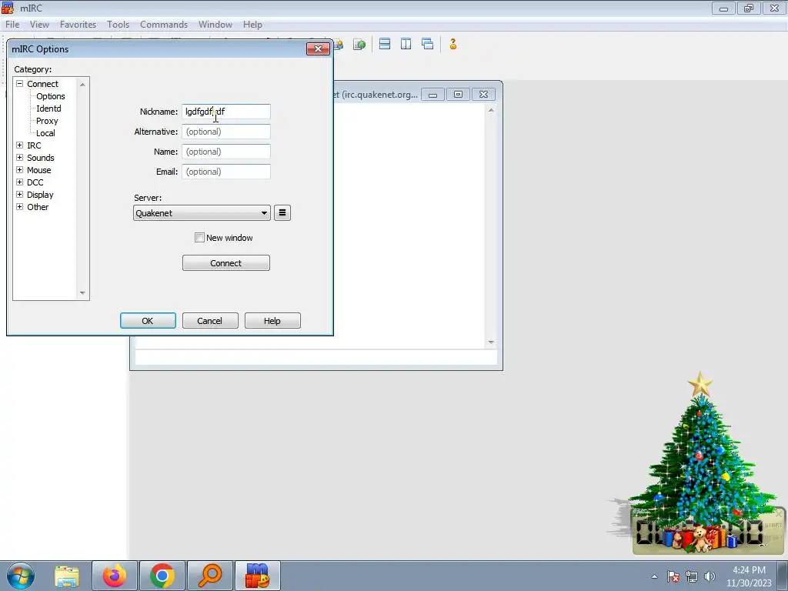This screenshot has height=591, width=788.
Task: Launch Firefox from the taskbar
Action: [115, 576]
